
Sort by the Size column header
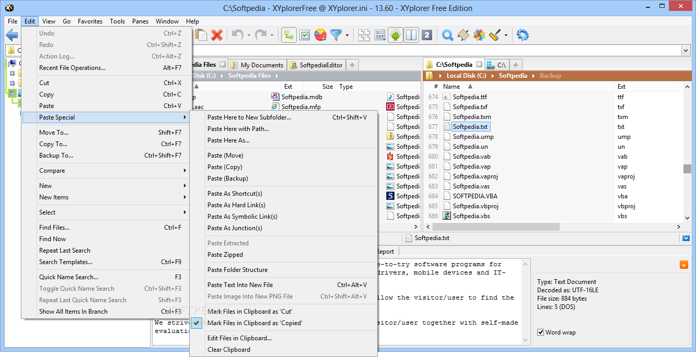(x=328, y=87)
